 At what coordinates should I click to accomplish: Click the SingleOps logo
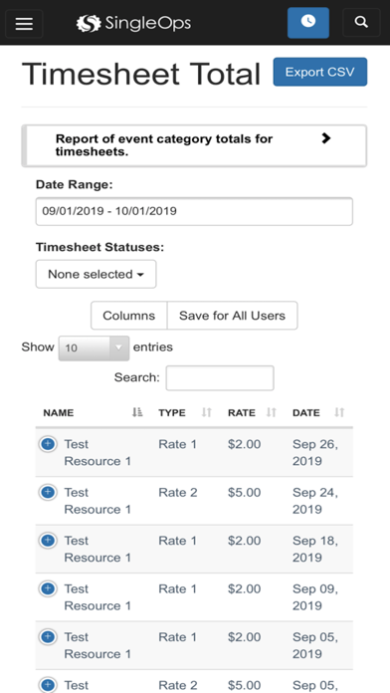click(134, 23)
